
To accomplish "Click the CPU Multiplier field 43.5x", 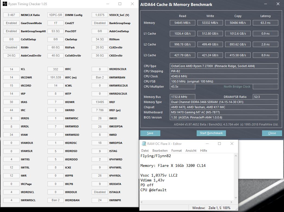I will (x=182, y=87).
